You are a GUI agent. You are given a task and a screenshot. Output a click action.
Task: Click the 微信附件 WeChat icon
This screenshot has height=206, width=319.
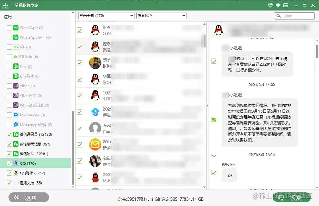(15, 153)
